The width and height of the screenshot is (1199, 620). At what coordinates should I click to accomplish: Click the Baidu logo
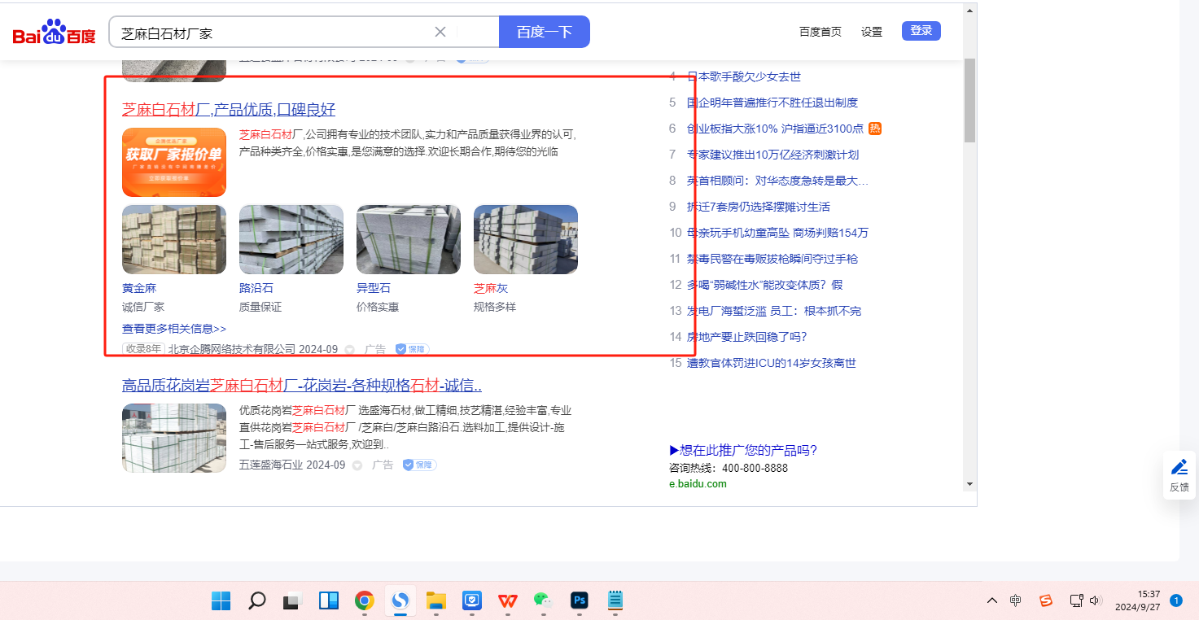[54, 33]
